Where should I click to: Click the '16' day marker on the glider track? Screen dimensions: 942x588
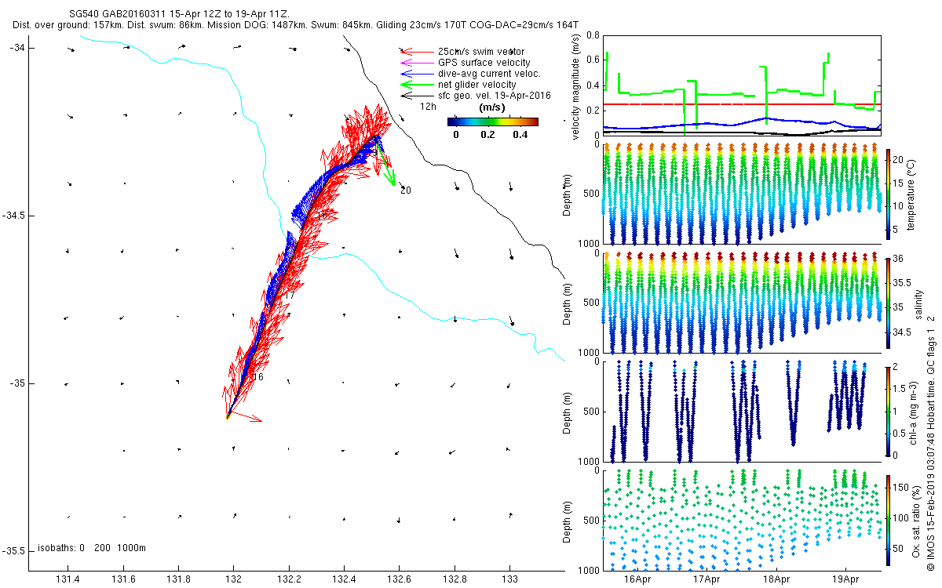click(258, 377)
